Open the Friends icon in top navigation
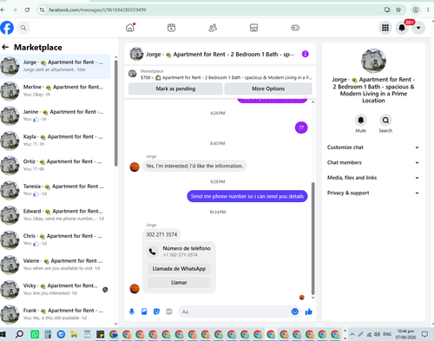Viewport: 434px width, 341px height. click(x=213, y=28)
